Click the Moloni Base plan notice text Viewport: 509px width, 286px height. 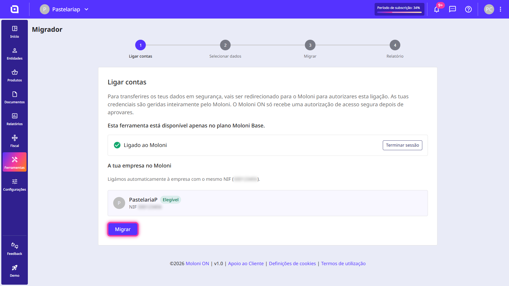coord(186,125)
